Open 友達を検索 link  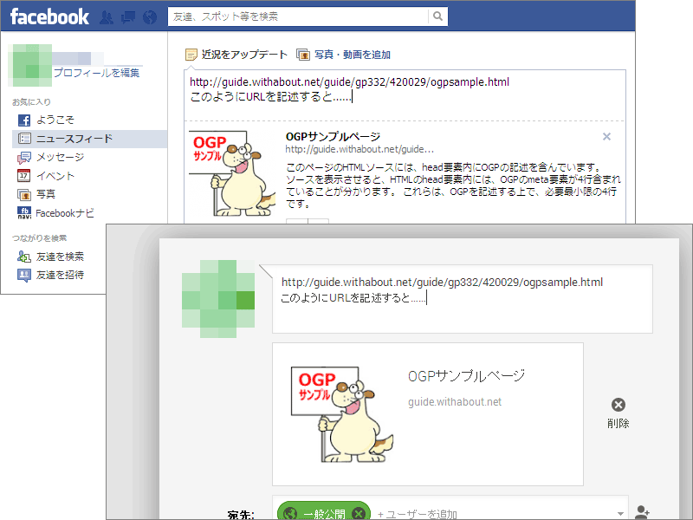60,257
